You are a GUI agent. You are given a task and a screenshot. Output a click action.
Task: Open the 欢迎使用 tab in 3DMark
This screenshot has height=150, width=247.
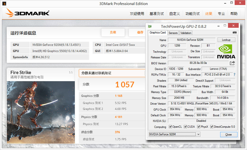pyautogui.click(x=137, y=14)
